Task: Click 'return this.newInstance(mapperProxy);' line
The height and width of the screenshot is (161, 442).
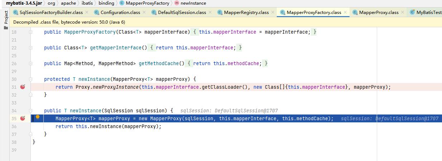Action: [109, 126]
